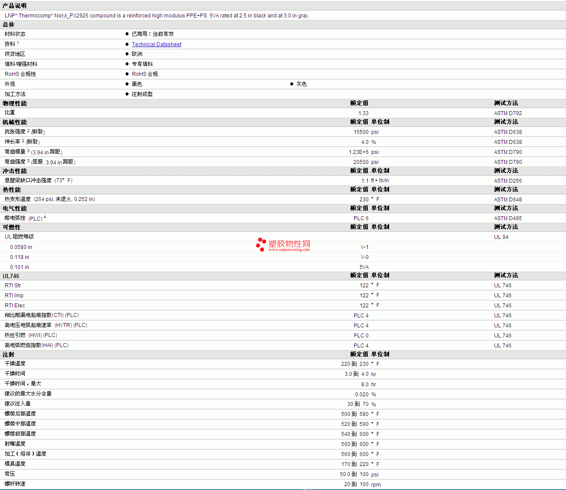The width and height of the screenshot is (566, 490).
Task: Click the 5VA flame rating
Action: pyautogui.click(x=364, y=267)
